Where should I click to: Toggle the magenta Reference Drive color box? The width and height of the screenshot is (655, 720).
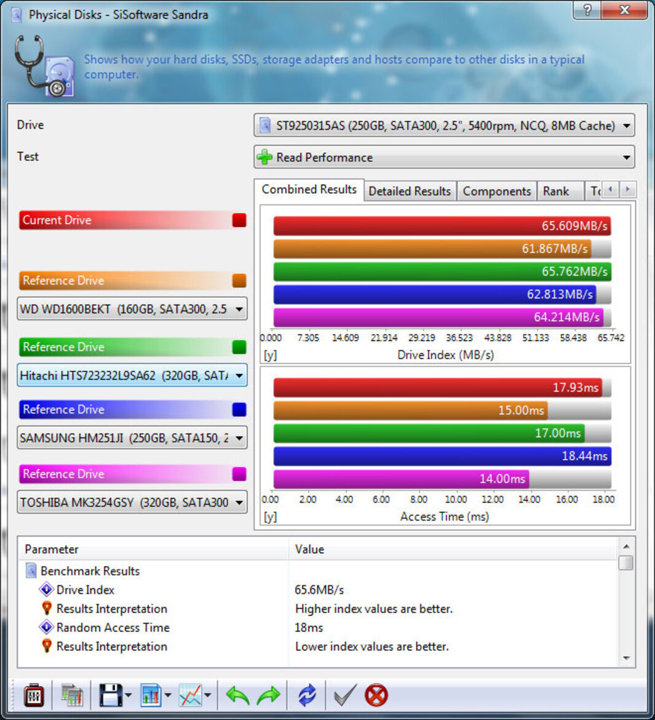point(239,474)
